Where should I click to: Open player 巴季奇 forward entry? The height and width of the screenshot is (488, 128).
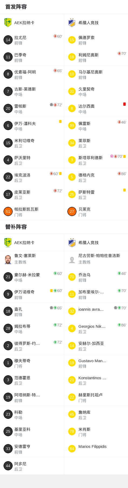pos(32,57)
